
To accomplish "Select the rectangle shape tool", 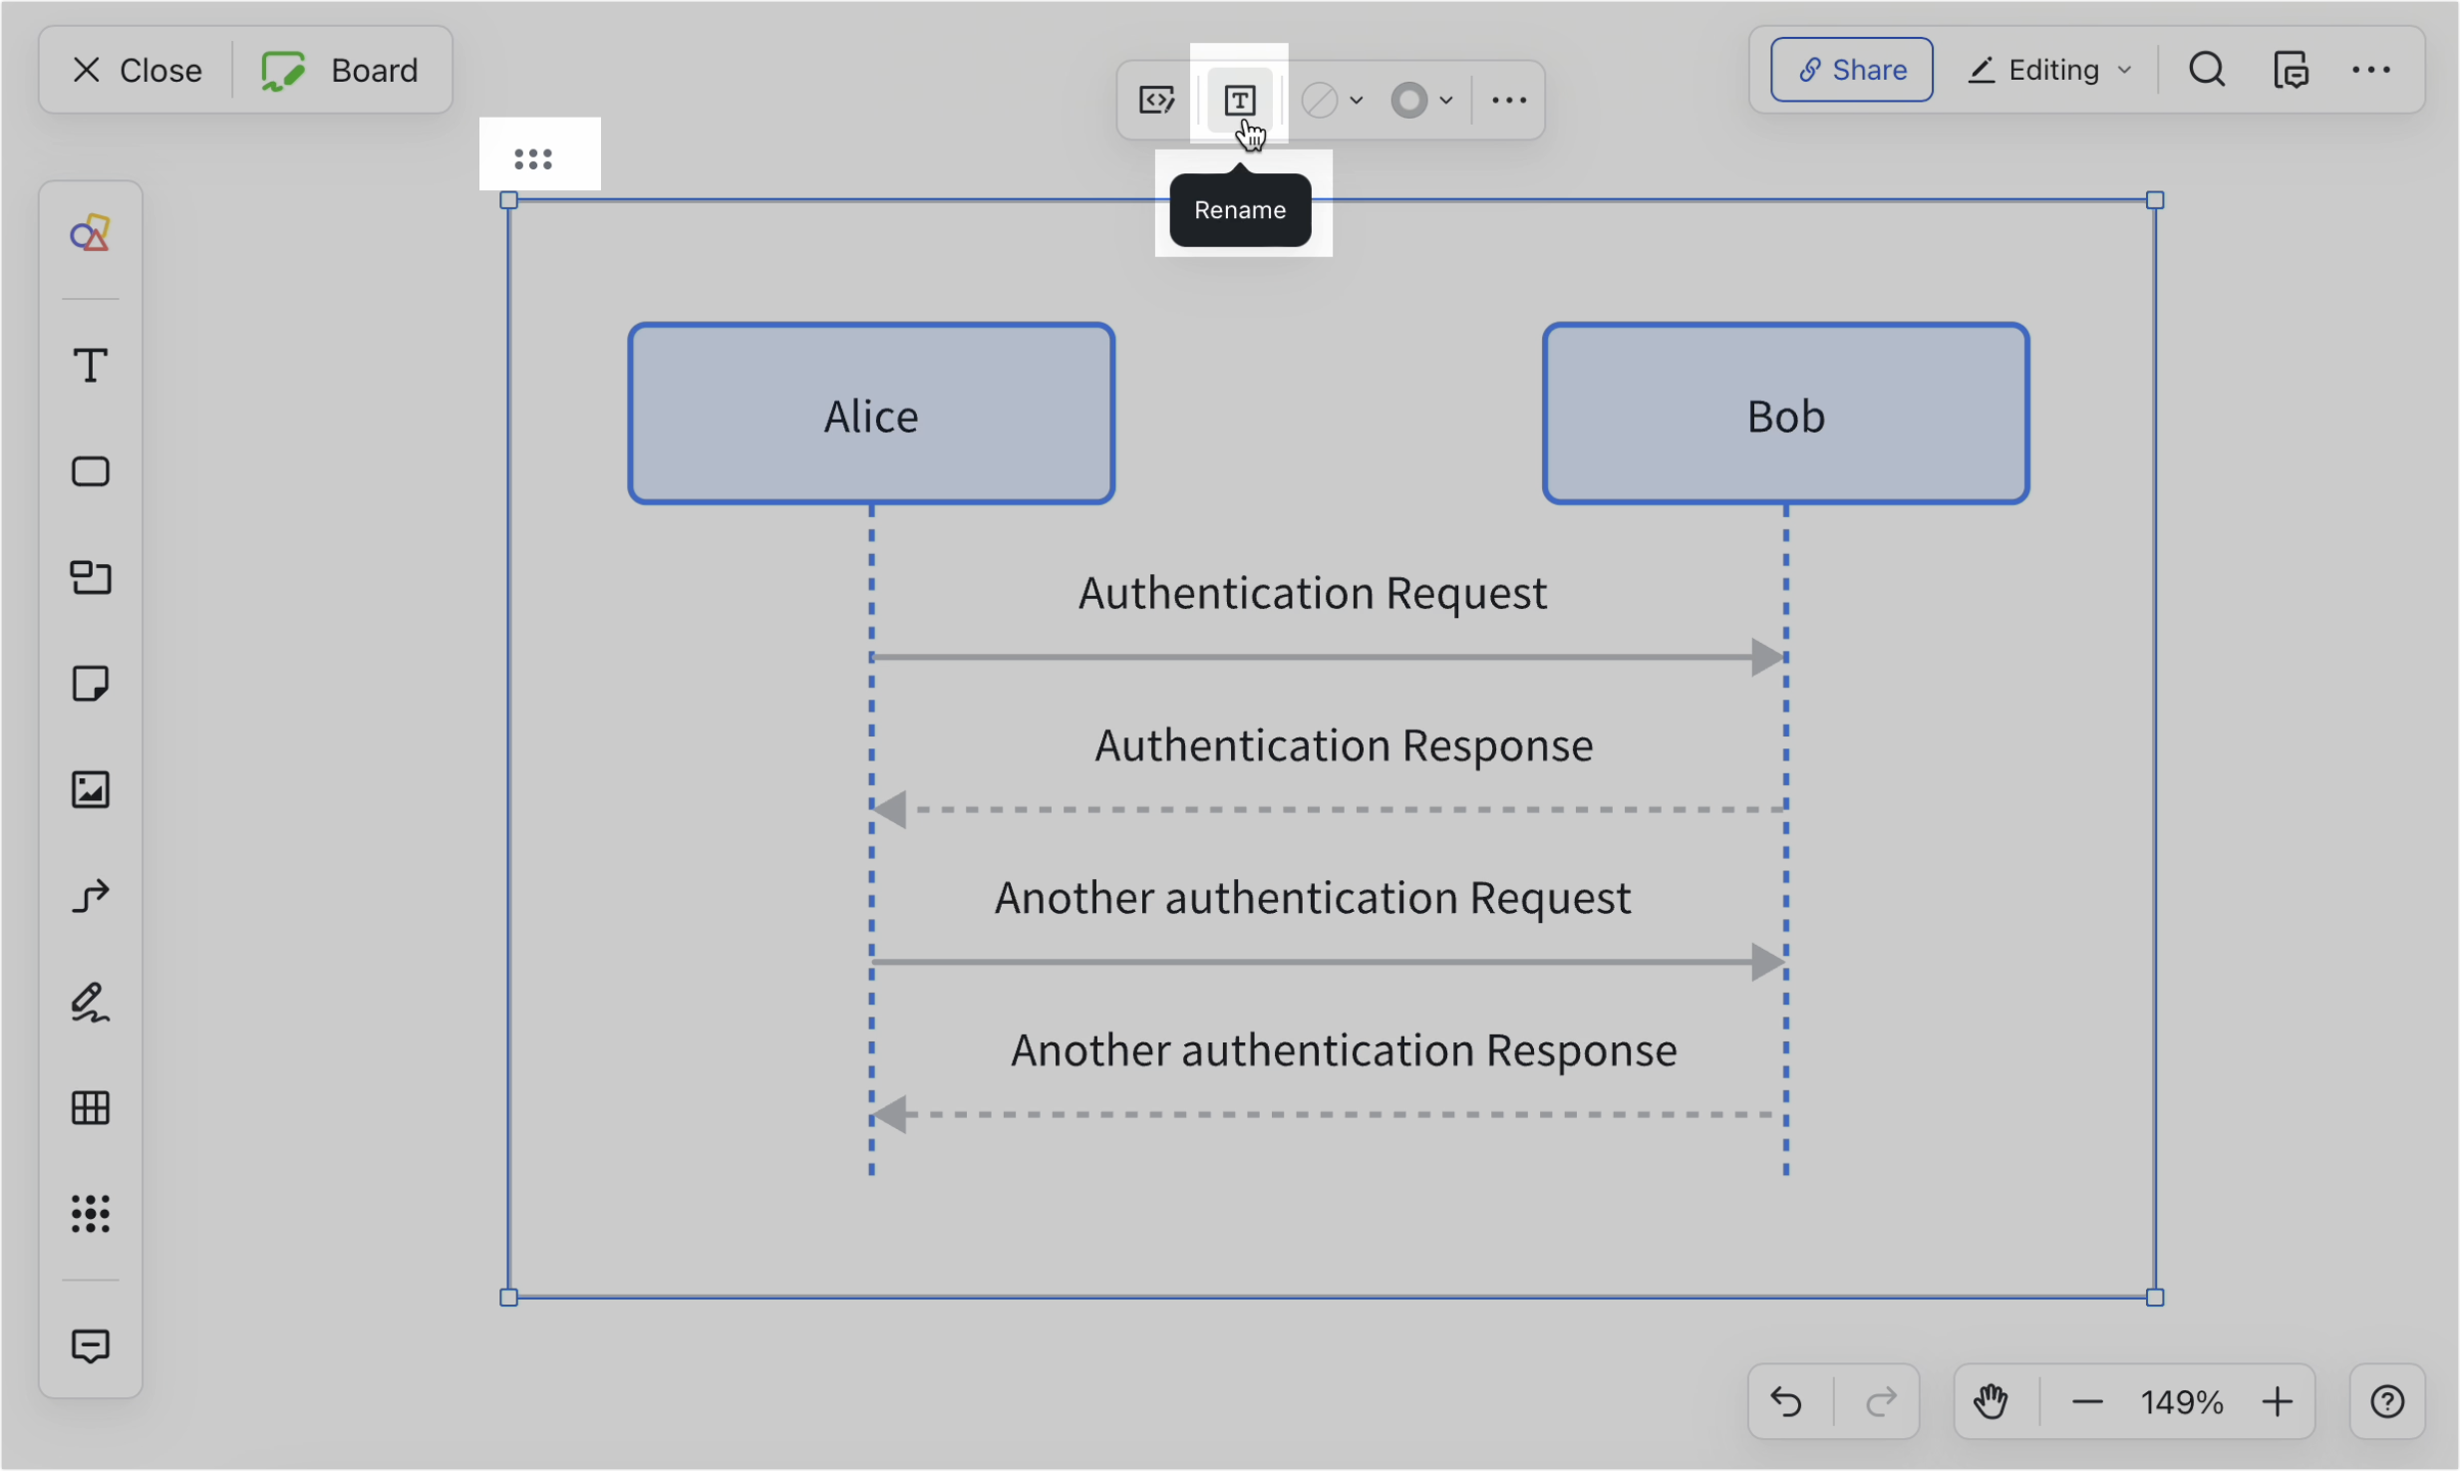I will tap(90, 471).
